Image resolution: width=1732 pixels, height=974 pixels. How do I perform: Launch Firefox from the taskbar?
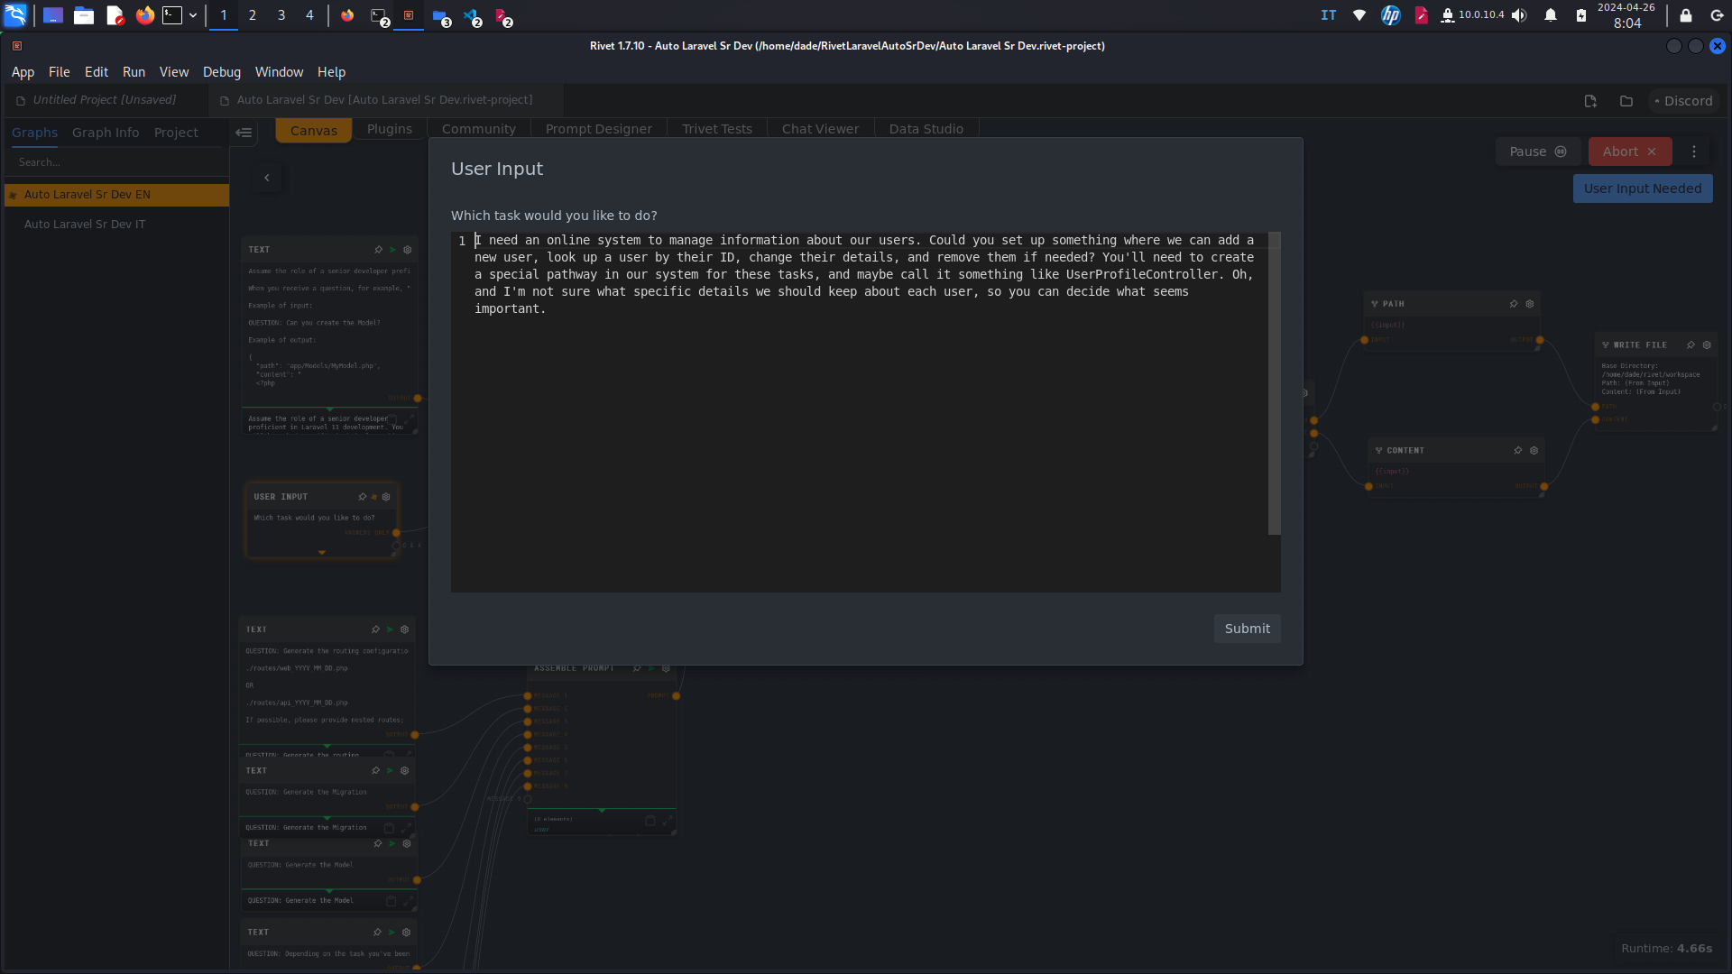click(x=144, y=15)
